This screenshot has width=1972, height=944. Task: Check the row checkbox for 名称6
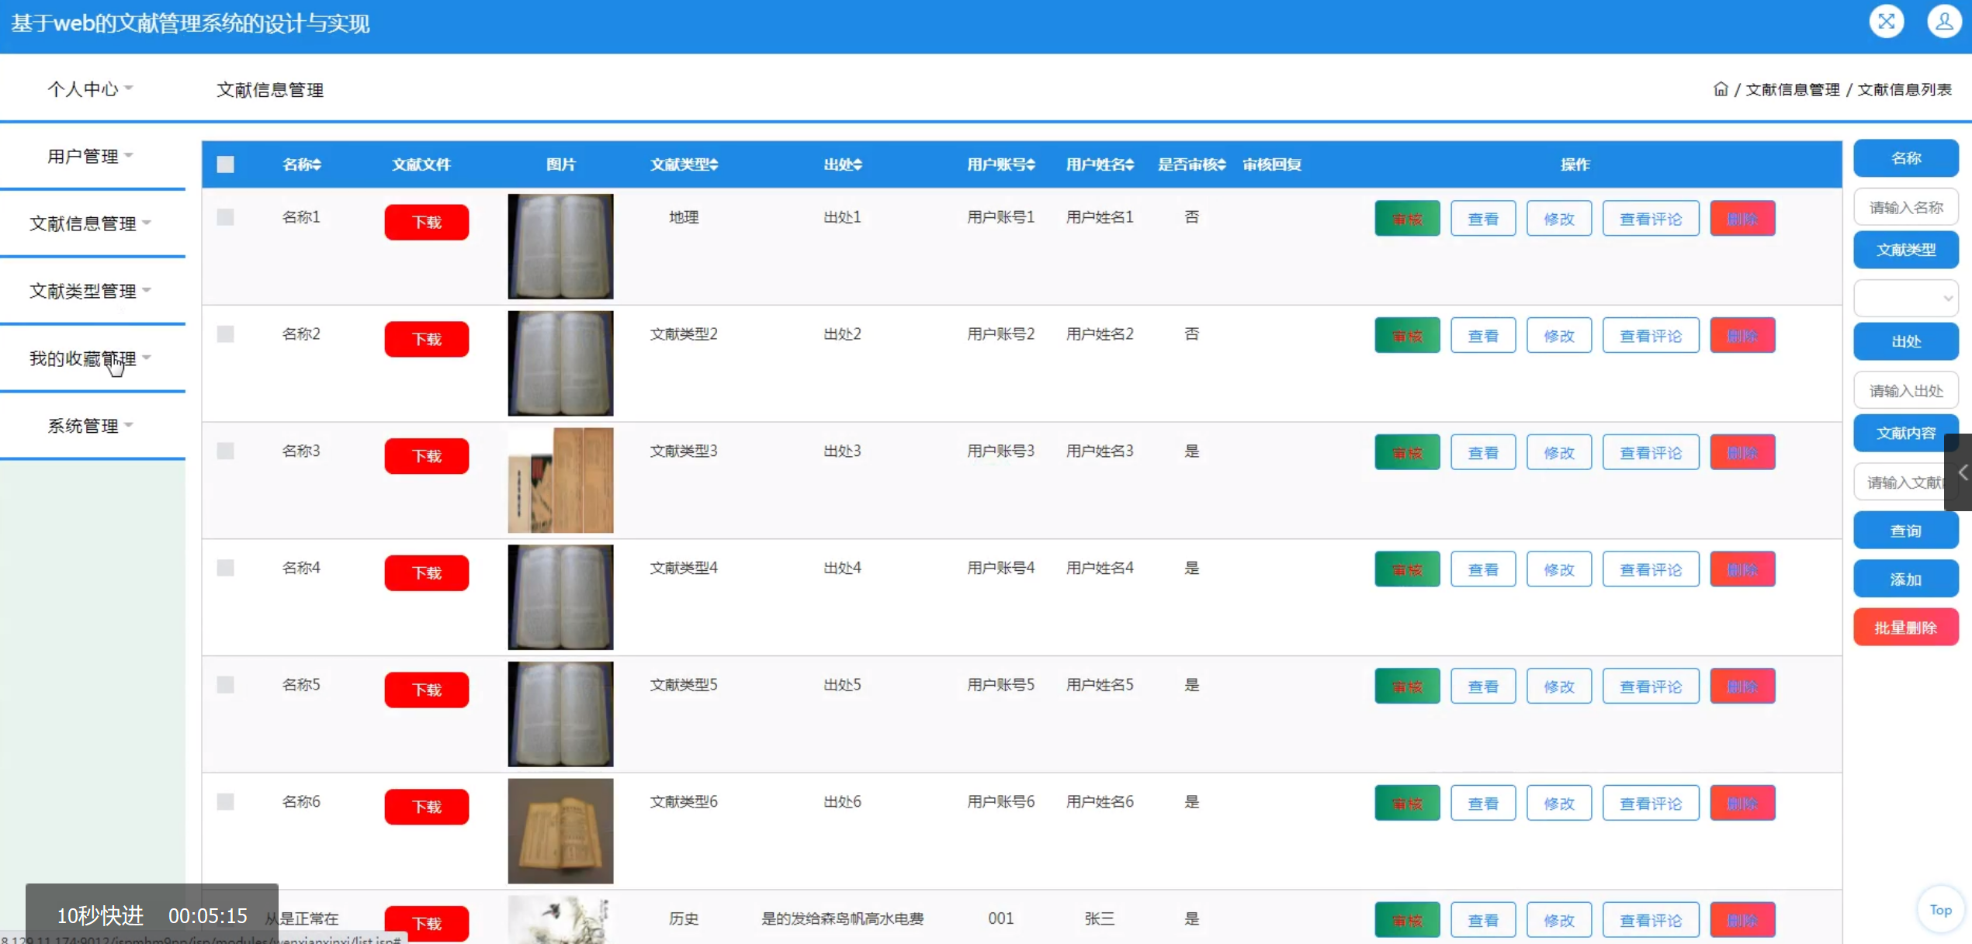[225, 801]
